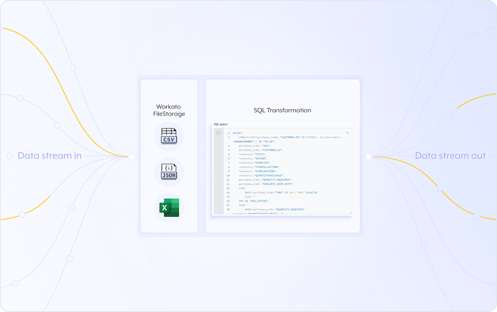Click the "SQL query" field label
Image resolution: width=497 pixels, height=312 pixels.
click(x=221, y=124)
